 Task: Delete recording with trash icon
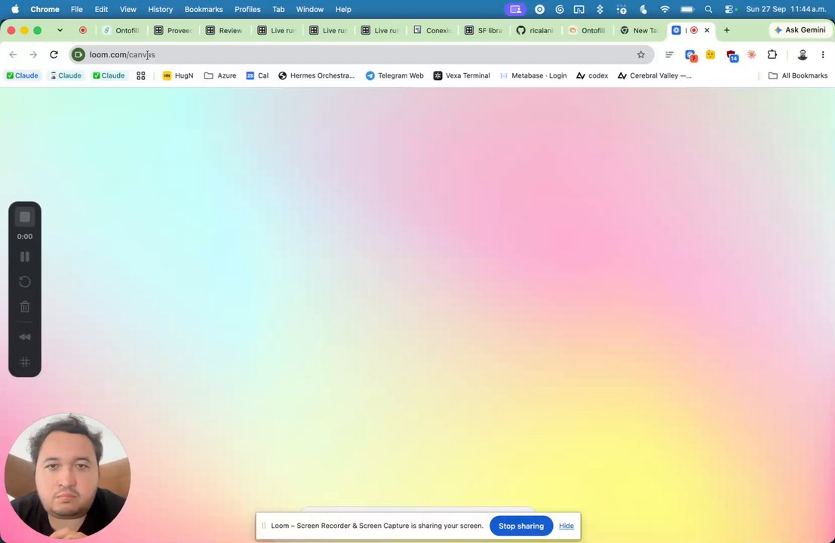pos(24,307)
